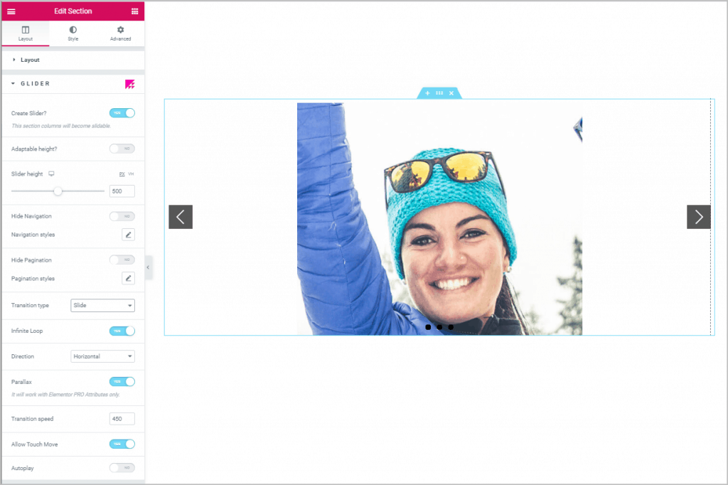728x485 pixels.
Task: Select VH unit for Slider height
Action: click(x=131, y=174)
